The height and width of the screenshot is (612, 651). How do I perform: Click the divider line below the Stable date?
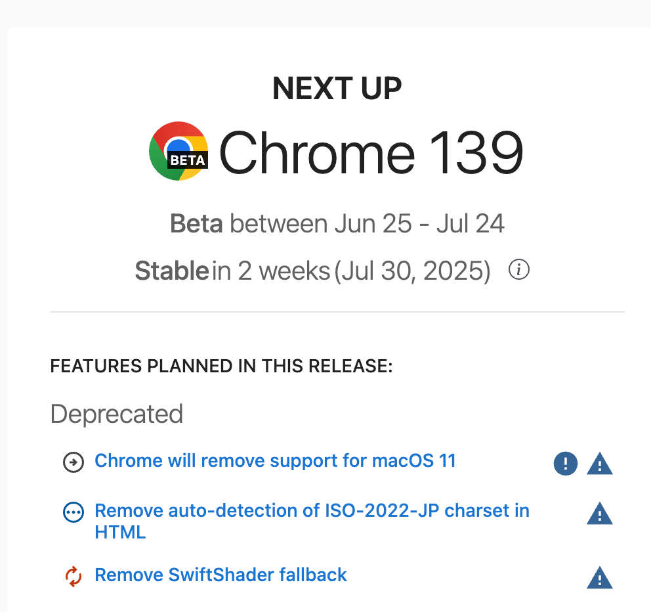coord(337,312)
